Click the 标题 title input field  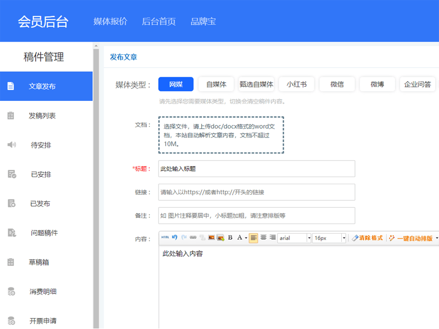point(257,168)
